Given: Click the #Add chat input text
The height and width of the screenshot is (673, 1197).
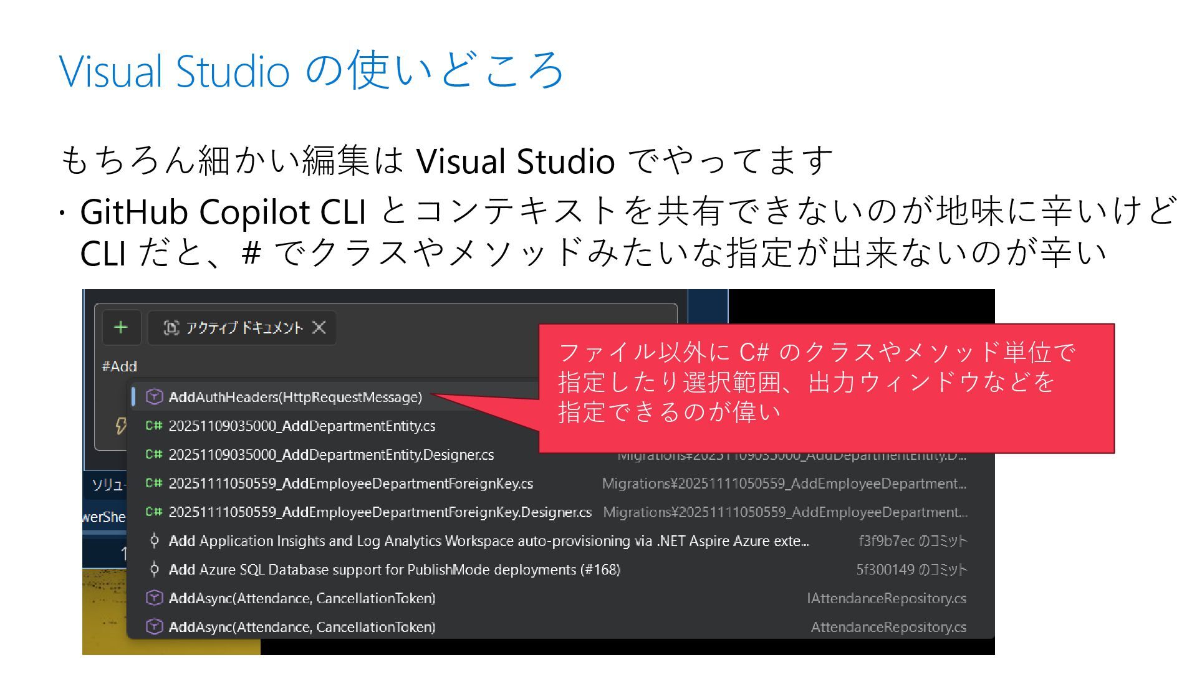Looking at the screenshot, I should [120, 366].
